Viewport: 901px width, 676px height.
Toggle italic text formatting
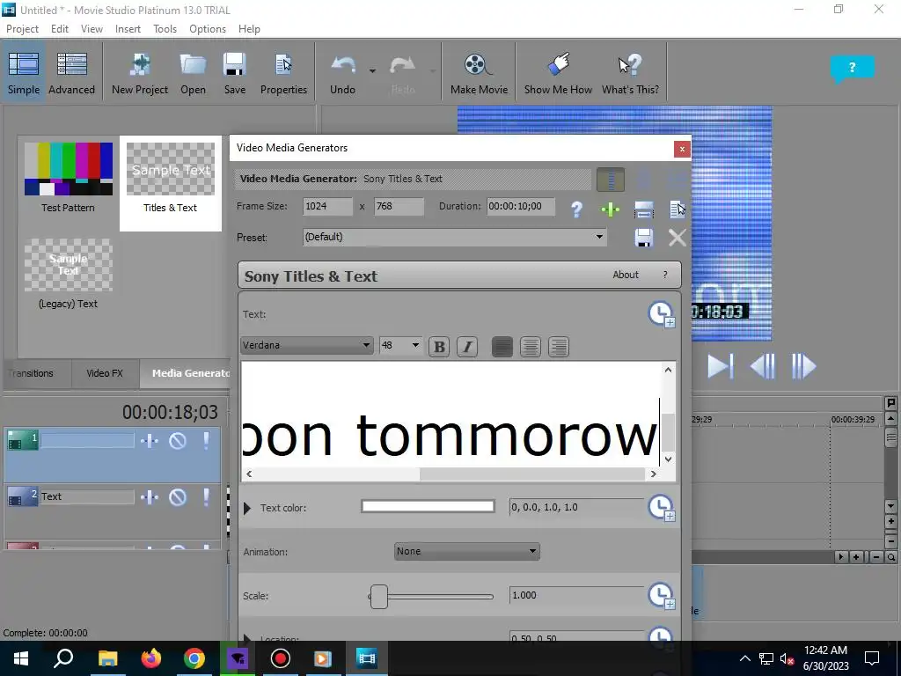(467, 347)
